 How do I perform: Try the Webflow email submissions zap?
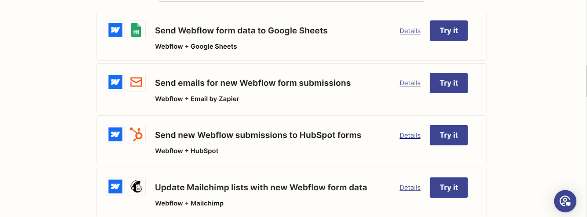449,83
